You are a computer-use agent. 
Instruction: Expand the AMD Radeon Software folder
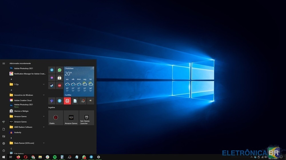(44, 127)
